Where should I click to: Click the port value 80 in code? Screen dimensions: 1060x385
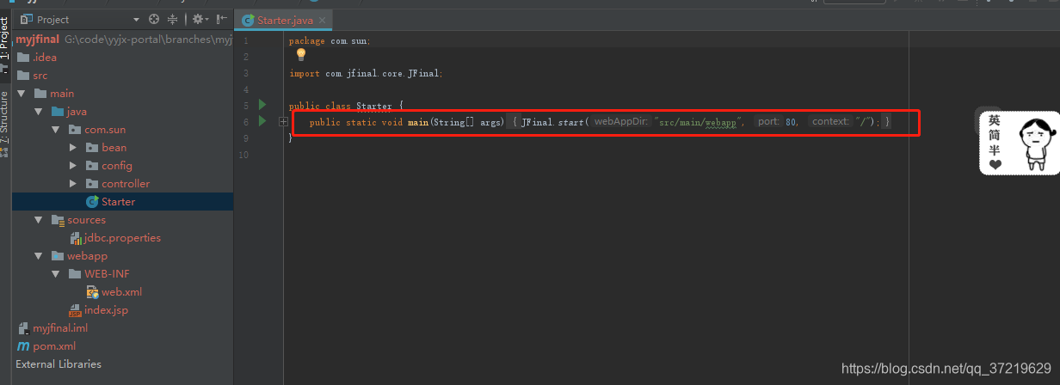(791, 122)
